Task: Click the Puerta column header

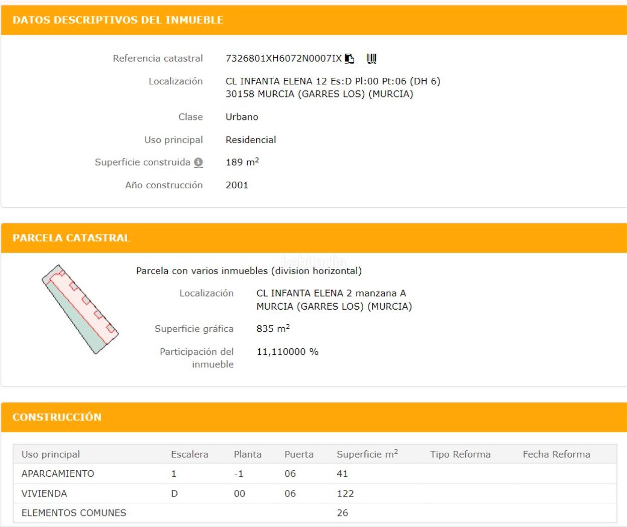Action: (x=299, y=454)
